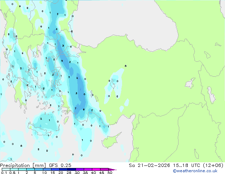Image resolution: width=225 pixels, height=174 pixels.
Task: Click the '0.1' legend scale label
Action: coord(4,173)
